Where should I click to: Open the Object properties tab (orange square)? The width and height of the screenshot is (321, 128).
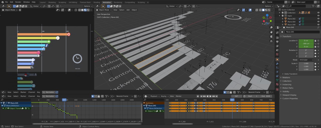click(277, 59)
